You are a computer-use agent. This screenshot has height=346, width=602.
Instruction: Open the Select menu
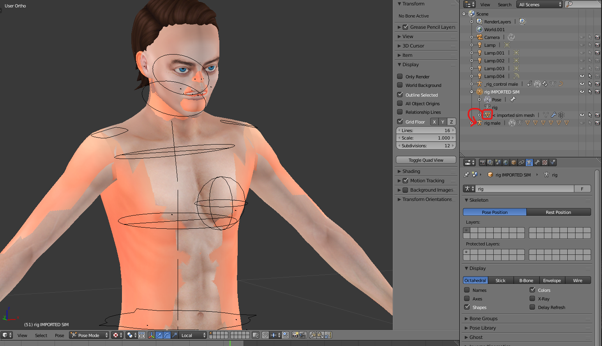click(x=41, y=335)
